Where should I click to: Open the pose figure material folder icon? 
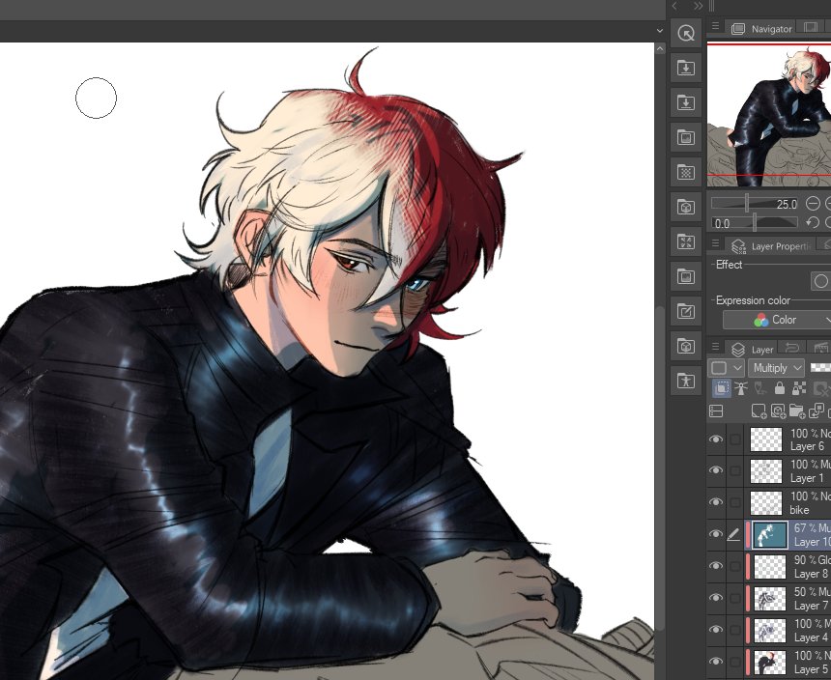coord(686,381)
